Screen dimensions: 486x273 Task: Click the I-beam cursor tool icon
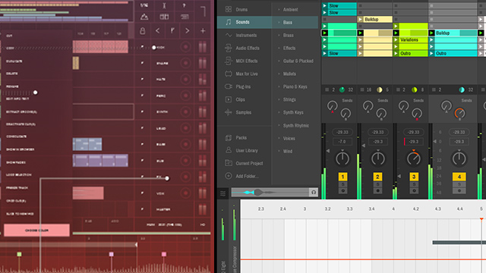[x=164, y=5]
